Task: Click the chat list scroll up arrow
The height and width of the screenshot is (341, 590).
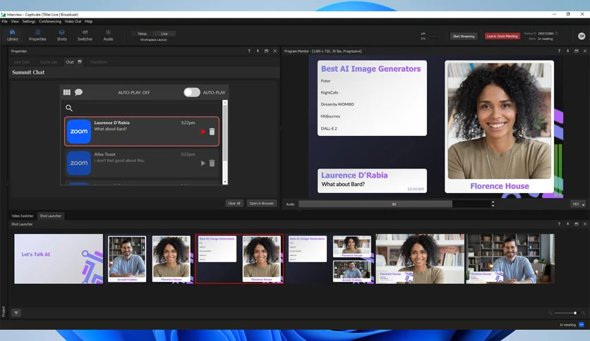Action: [225, 103]
